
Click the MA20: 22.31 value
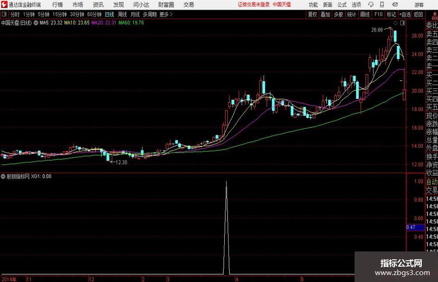[104, 23]
